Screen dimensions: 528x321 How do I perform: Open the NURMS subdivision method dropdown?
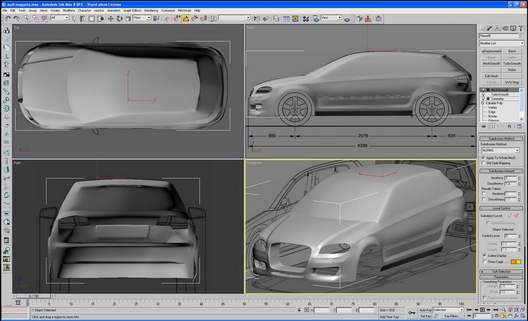(x=501, y=150)
